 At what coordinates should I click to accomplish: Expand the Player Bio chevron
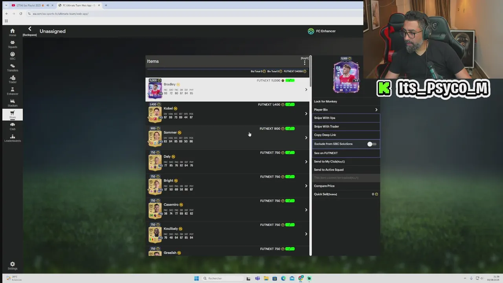376,110
